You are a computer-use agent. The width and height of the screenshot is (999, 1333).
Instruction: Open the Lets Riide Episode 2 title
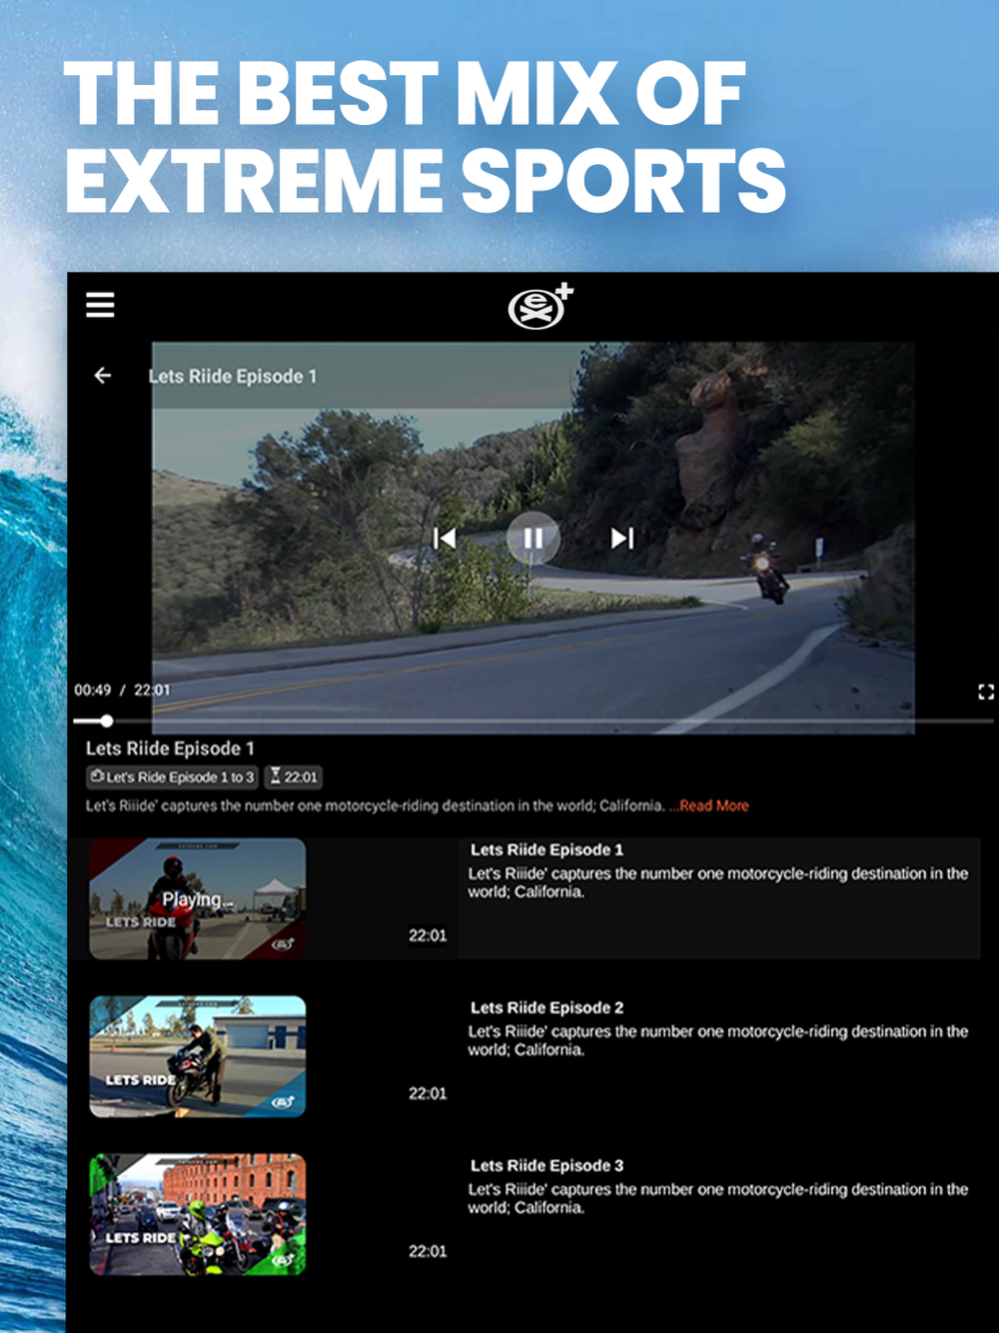(546, 1007)
